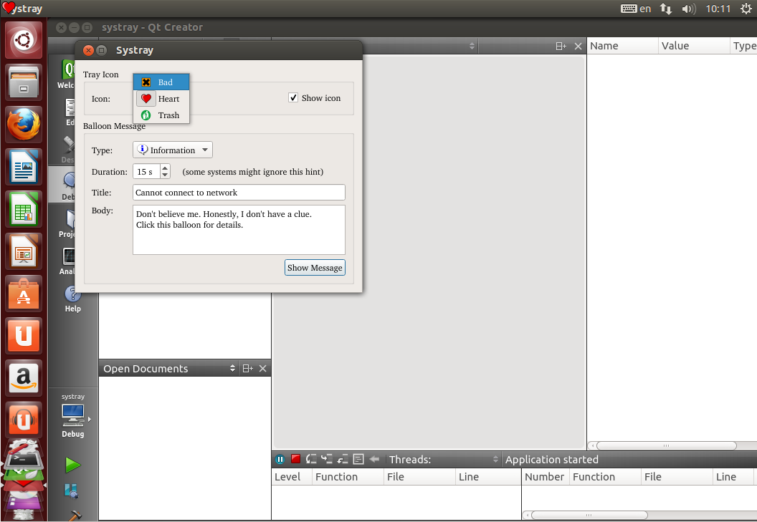757x522 pixels.
Task: Select the Trash icon option
Action: (161, 115)
